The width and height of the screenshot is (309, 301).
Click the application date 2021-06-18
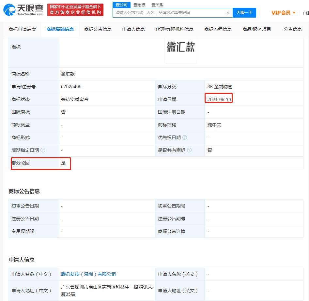(219, 100)
